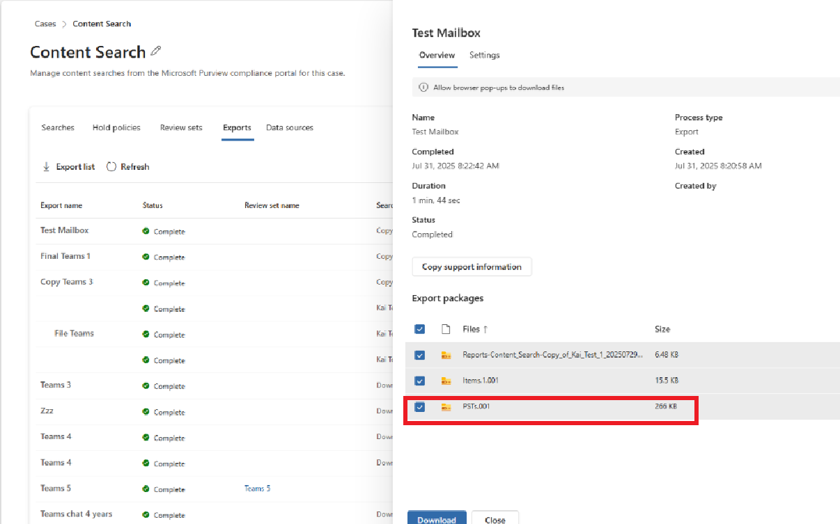This screenshot has width=840, height=524.
Task: Open the Data sources tab
Action: coord(290,127)
